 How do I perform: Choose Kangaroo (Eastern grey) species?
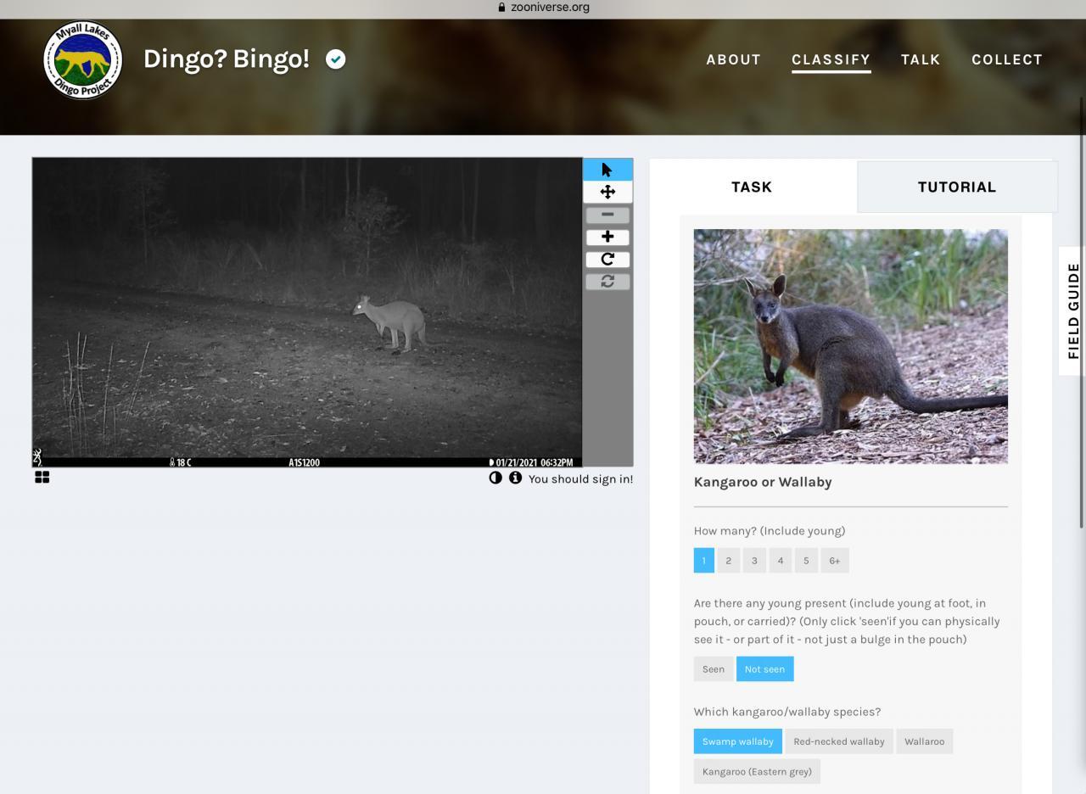[x=757, y=772]
